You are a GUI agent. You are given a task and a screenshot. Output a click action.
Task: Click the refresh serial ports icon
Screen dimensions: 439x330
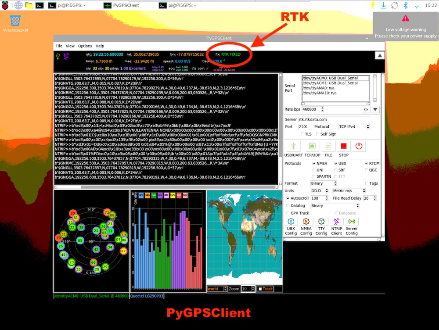coord(366,109)
